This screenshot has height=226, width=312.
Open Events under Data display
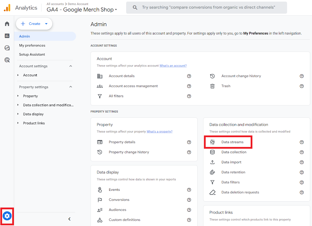coord(114,190)
